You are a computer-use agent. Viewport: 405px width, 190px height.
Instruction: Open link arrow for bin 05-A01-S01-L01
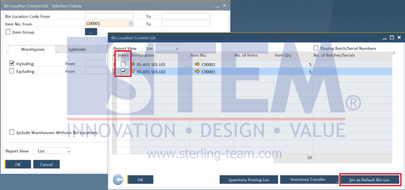click(133, 64)
